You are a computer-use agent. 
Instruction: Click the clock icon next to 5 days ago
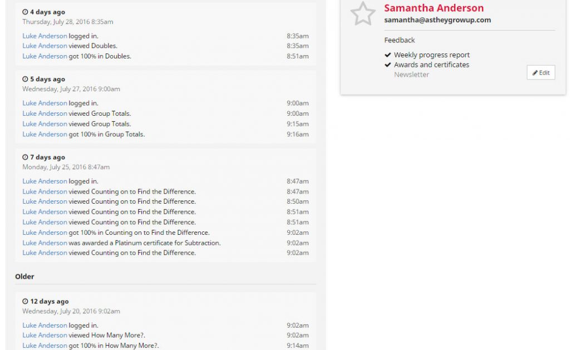click(25, 79)
